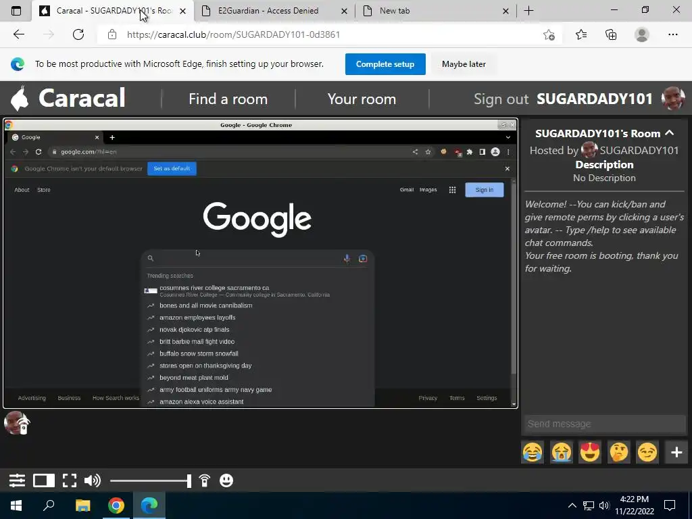Click user avatar below the stream
Image resolution: width=692 pixels, height=519 pixels.
click(16, 423)
